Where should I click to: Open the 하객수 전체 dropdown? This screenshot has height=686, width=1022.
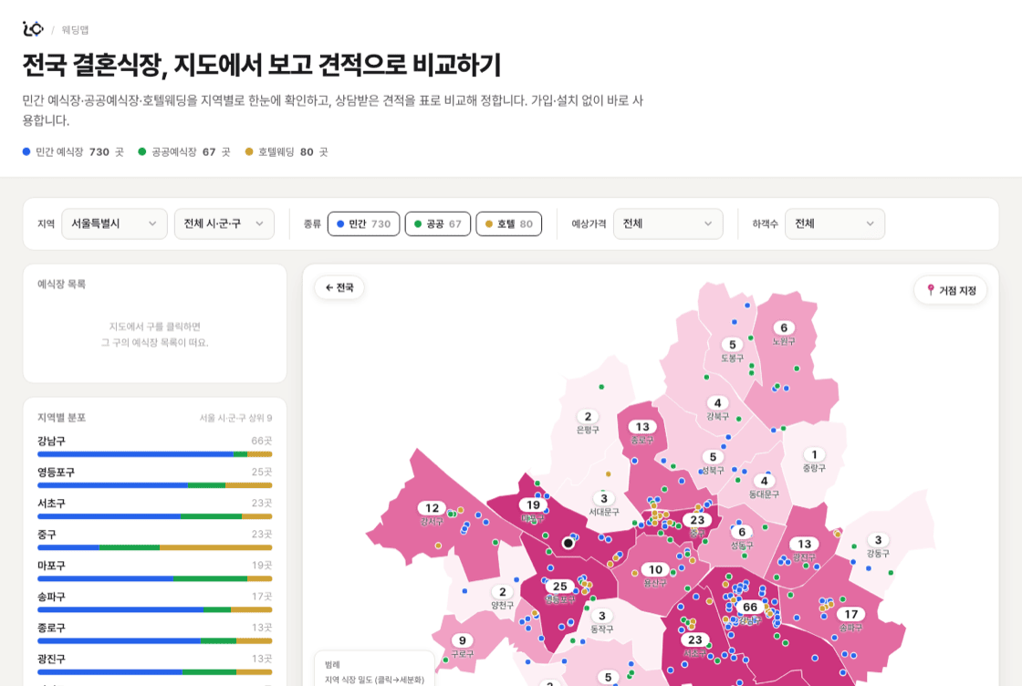835,223
